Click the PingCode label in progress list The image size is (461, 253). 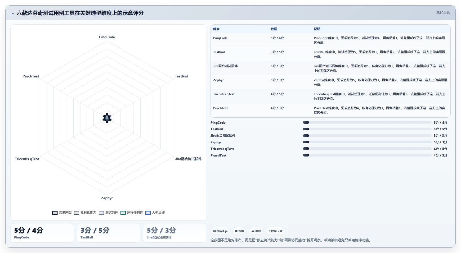point(218,123)
